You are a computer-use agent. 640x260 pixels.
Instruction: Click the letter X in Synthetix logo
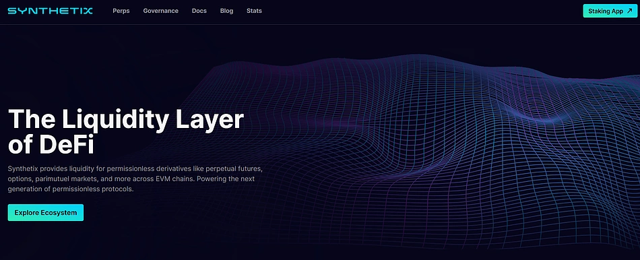[88, 11]
